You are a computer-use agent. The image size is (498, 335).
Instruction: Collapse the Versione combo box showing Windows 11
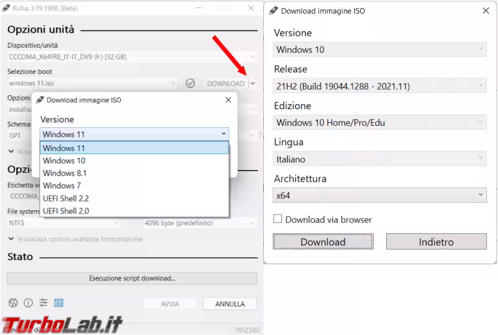pos(134,134)
